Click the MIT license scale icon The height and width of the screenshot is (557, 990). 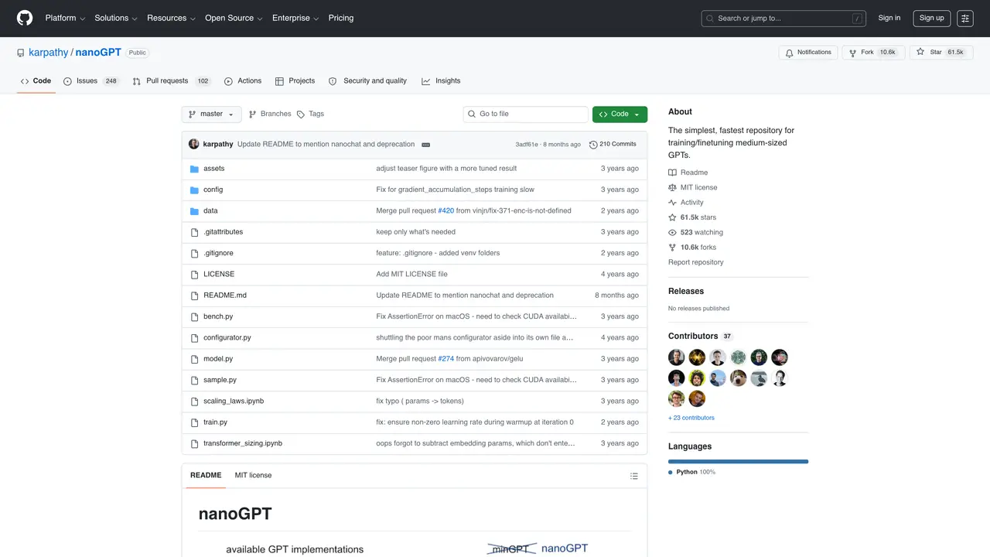673,187
